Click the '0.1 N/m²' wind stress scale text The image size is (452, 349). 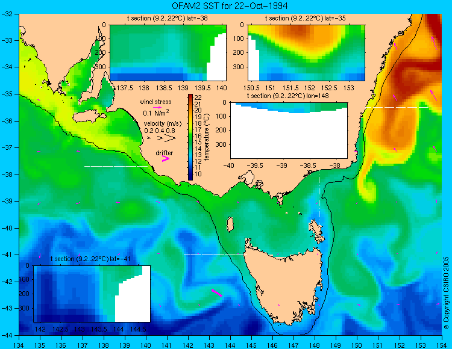(156, 113)
